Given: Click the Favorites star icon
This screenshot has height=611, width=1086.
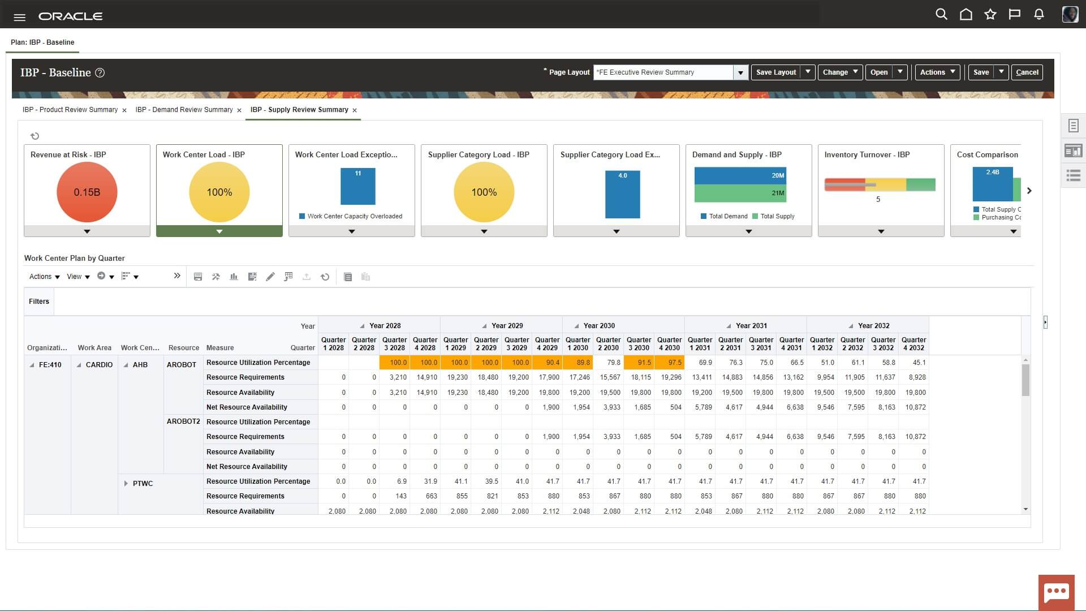Looking at the screenshot, I should [x=990, y=15].
